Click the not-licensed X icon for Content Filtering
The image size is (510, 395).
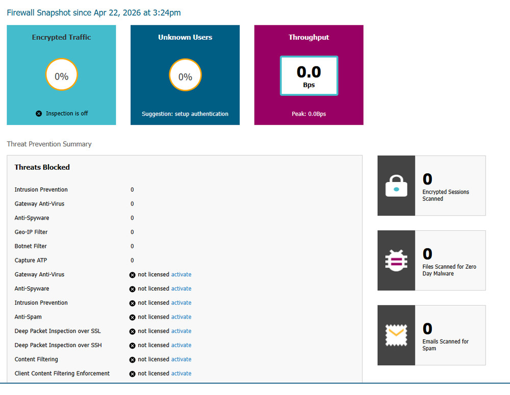coord(133,359)
